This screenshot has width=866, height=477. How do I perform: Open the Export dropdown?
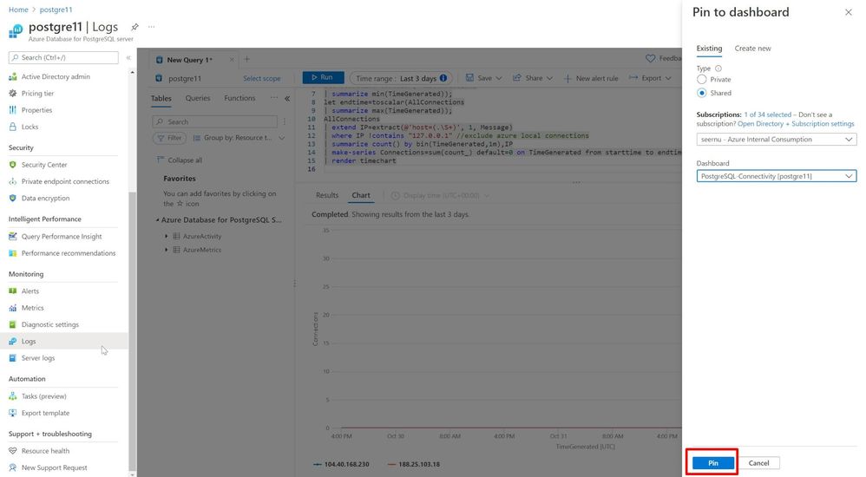[650, 78]
